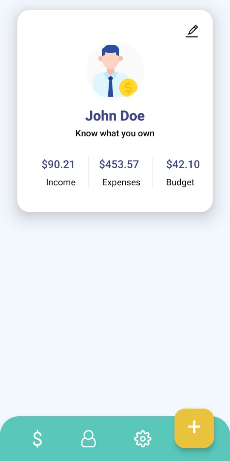Tap the Expenses label

point(121,183)
